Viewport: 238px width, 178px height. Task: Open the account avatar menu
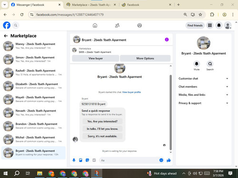(x=228, y=25)
